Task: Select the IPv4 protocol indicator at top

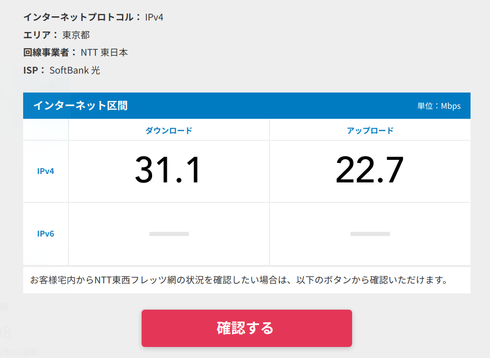Action: [x=154, y=17]
